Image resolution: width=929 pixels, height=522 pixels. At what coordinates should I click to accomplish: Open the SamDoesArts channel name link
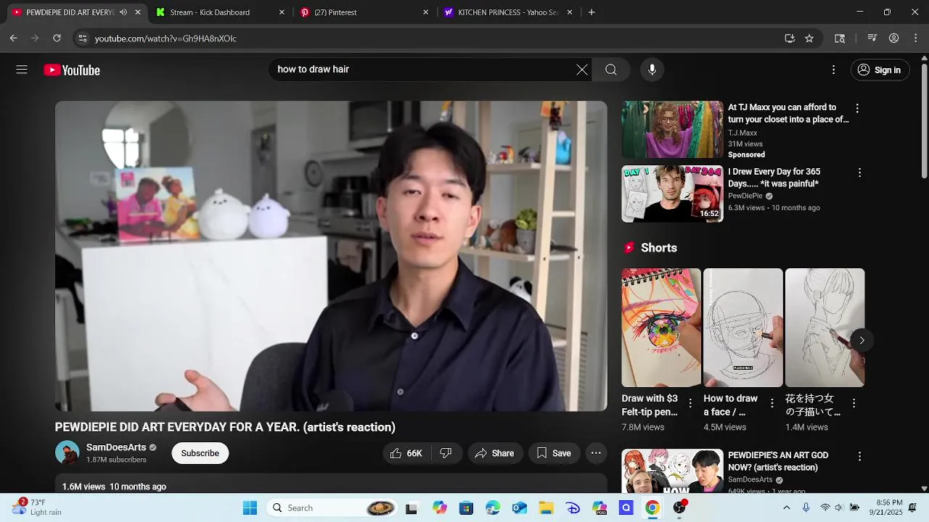pos(116,447)
